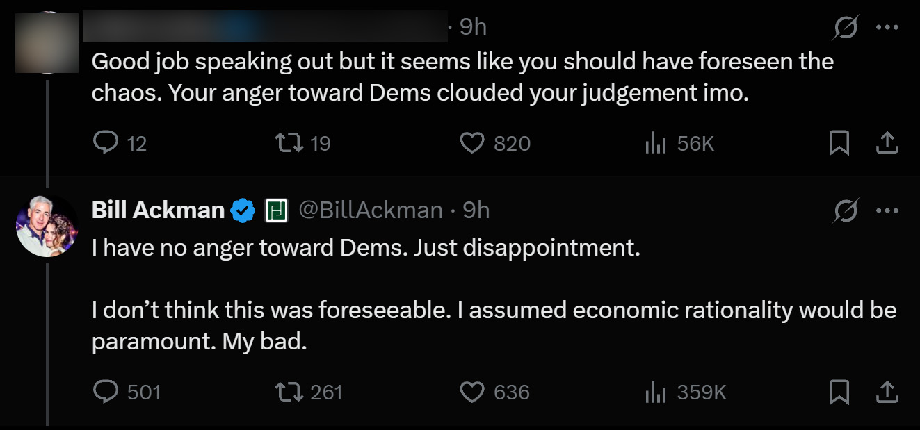Like the top tweet with 820 likes

472,143
